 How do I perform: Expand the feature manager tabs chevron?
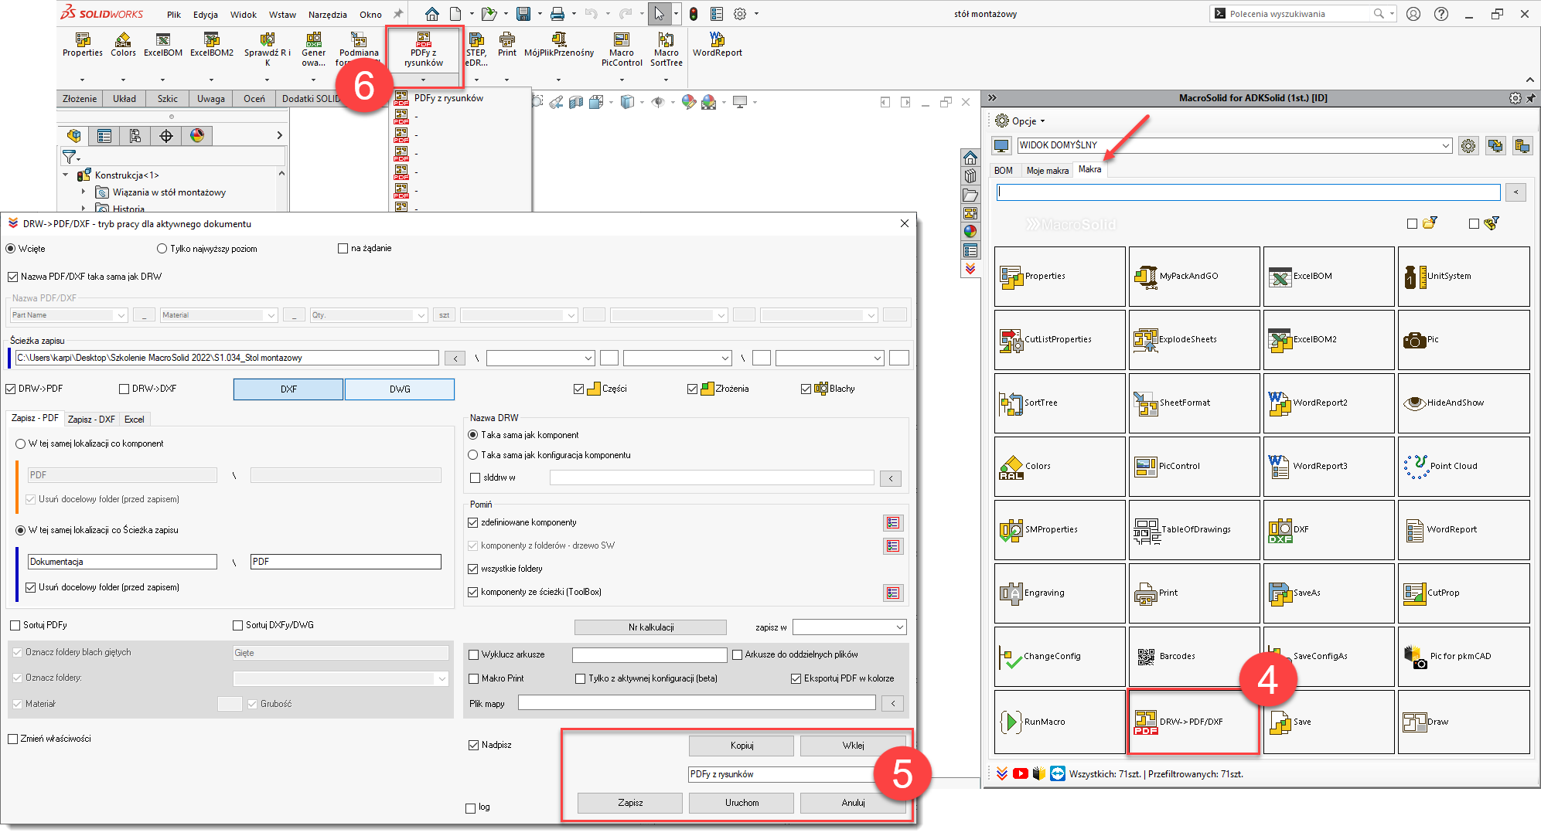coord(280,136)
